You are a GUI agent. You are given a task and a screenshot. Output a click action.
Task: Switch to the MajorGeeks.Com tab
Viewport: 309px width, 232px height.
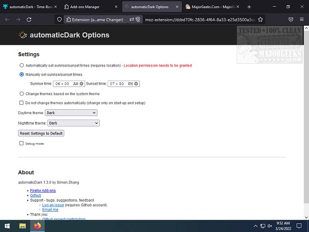pos(212,7)
